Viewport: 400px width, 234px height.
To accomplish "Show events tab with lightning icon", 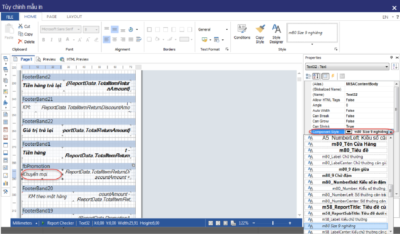I will point(333,76).
